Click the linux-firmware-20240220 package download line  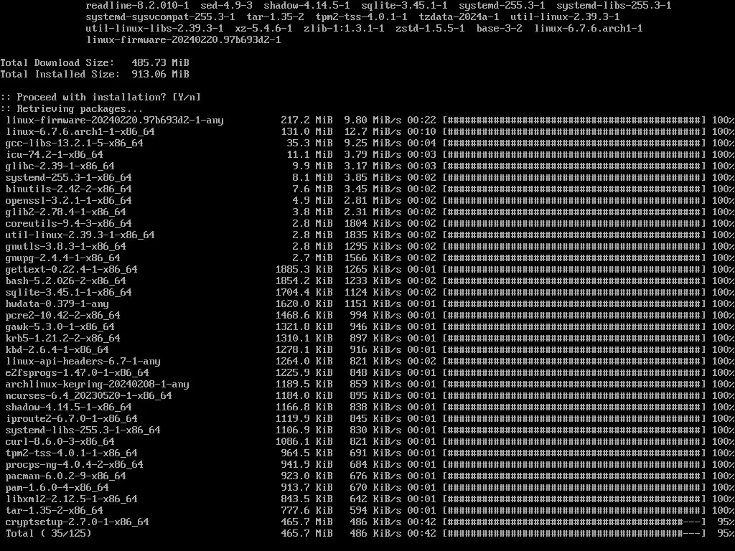(x=367, y=121)
